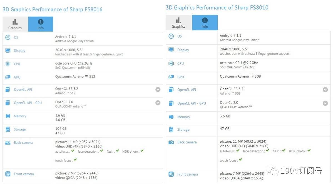Click the '47 GB' storage value for FS8010
Viewport: 333px width, 185px height.
coord(225,129)
